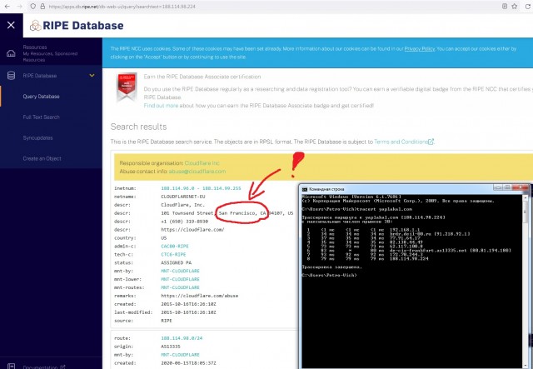This screenshot has height=369, width=533.
Task: Click the padlock site security icon
Action: pos(42,6)
